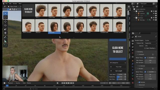Open the Object Mode dropdown
Image resolution: width=160 pixels, height=90 pixels.
(13, 6)
